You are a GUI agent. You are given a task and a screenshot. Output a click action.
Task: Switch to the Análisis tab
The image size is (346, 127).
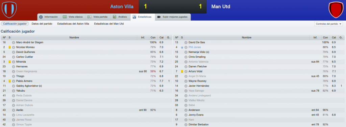click(x=120, y=17)
